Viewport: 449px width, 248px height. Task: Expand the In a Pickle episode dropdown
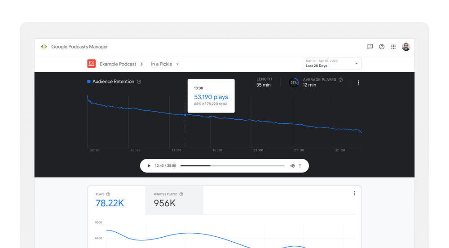point(165,64)
